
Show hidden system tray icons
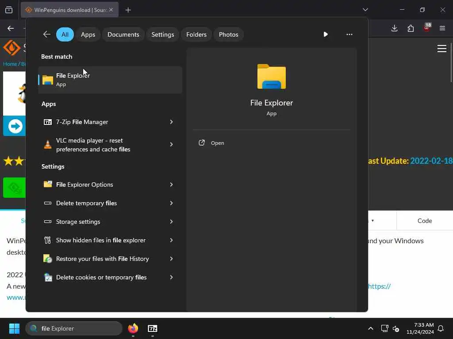click(x=370, y=328)
